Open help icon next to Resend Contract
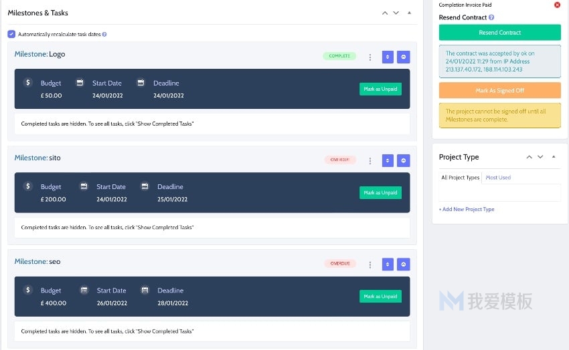Viewport: 569px width, 350px height. pos(491,17)
